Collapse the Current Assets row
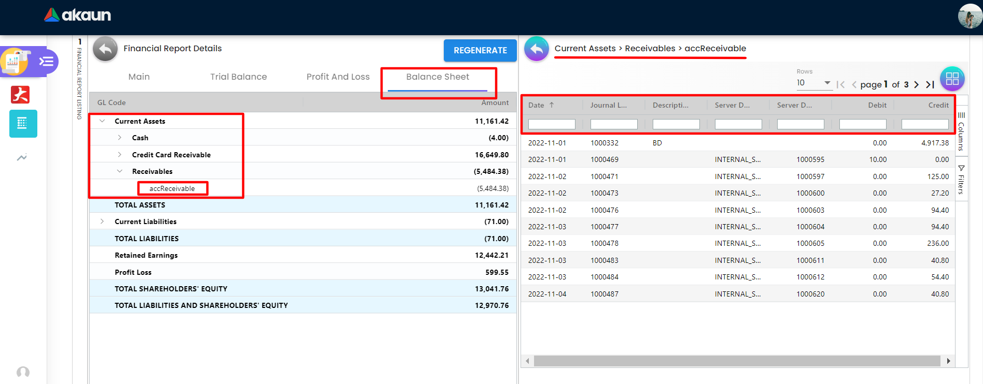This screenshot has height=384, width=983. tap(102, 121)
